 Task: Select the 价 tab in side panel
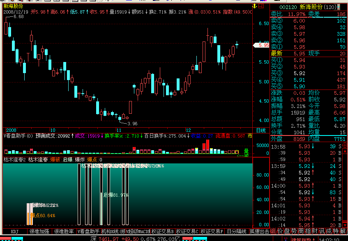click(280, 231)
